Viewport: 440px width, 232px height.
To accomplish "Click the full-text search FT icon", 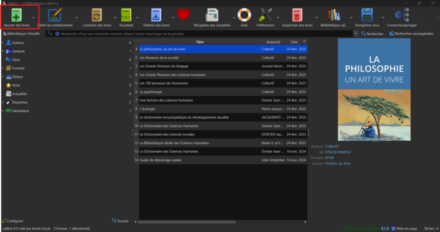I will pyautogui.click(x=50, y=33).
